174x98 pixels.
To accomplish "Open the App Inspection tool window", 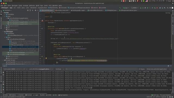I will [63, 95].
